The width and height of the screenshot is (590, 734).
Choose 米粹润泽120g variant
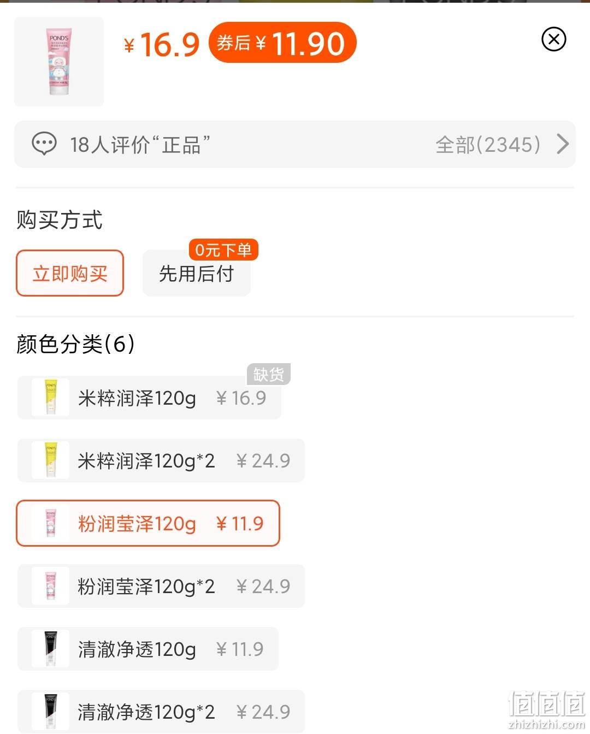[x=149, y=398]
